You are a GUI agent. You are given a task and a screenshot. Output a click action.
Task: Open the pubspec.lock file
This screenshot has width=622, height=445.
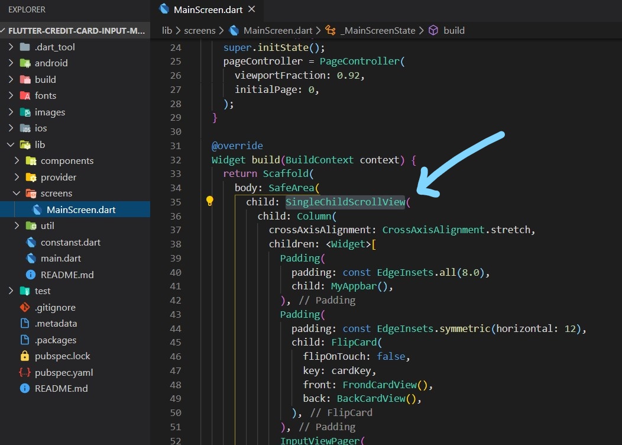pyautogui.click(x=62, y=356)
